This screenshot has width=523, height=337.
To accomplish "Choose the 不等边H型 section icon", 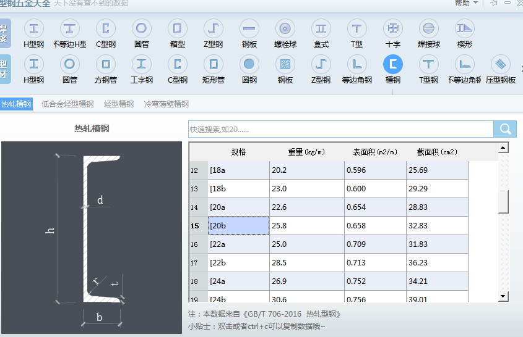I will point(69,28).
